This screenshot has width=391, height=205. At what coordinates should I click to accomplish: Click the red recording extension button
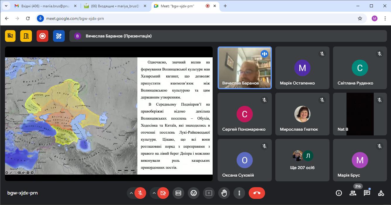[x=42, y=36]
